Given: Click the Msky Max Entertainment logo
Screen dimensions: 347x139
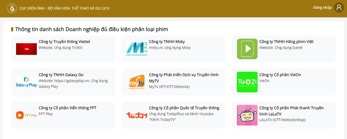Looking at the screenshot, I should (137, 49).
